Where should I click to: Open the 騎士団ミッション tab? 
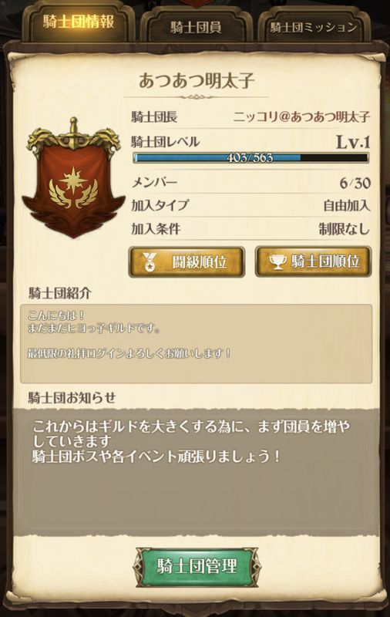pos(314,27)
